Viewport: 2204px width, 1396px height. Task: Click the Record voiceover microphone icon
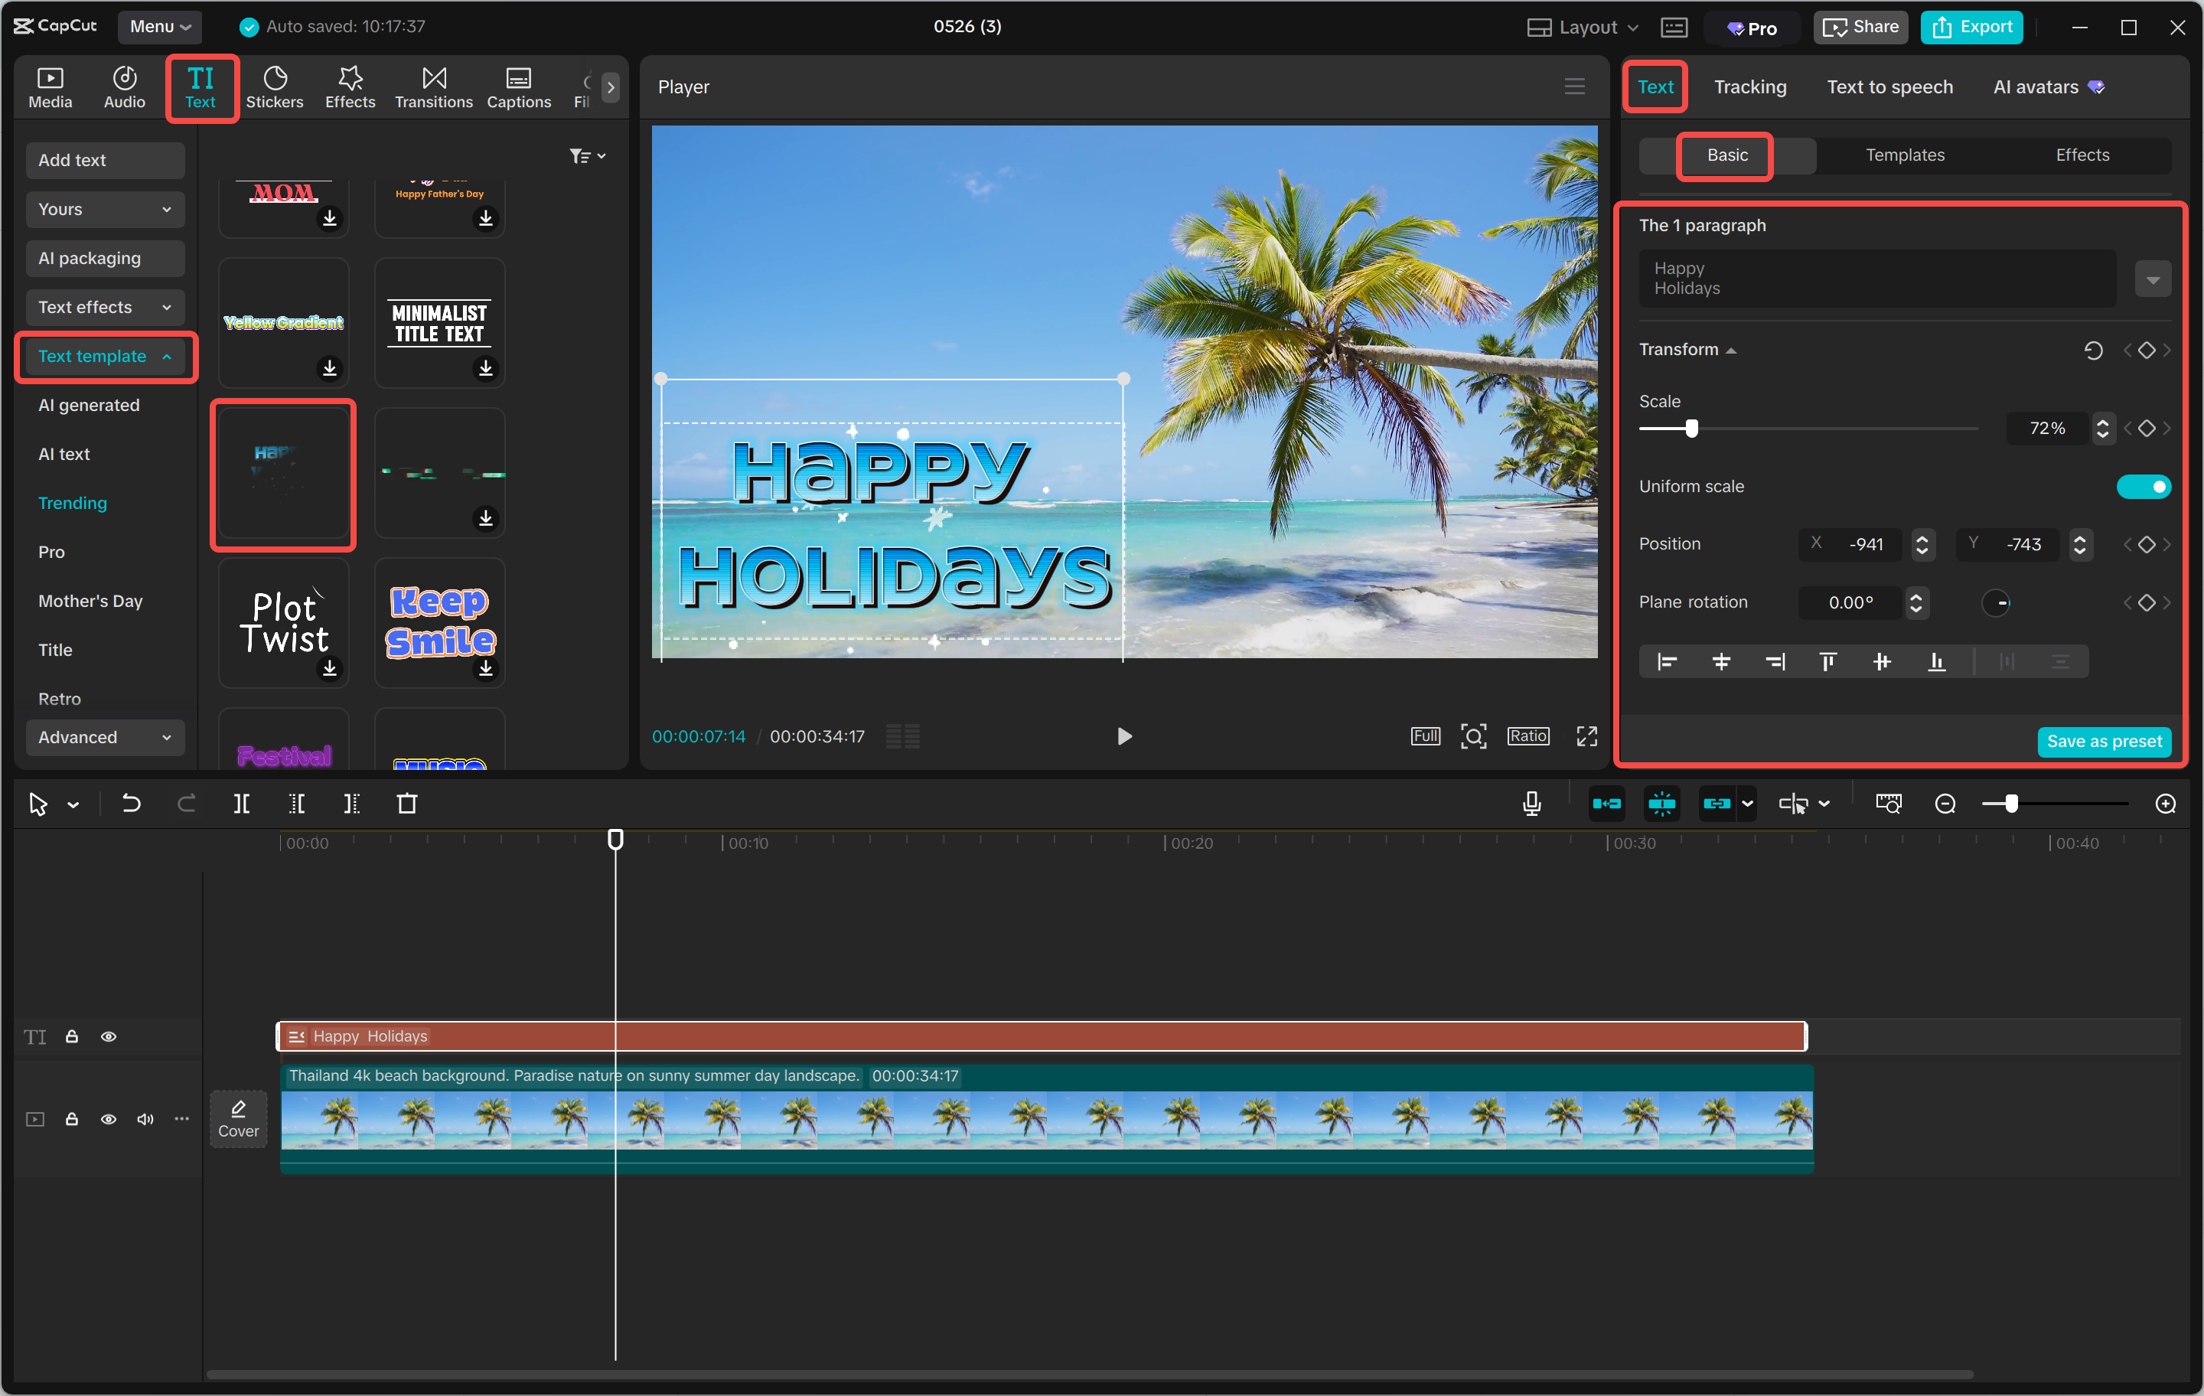tap(1531, 804)
